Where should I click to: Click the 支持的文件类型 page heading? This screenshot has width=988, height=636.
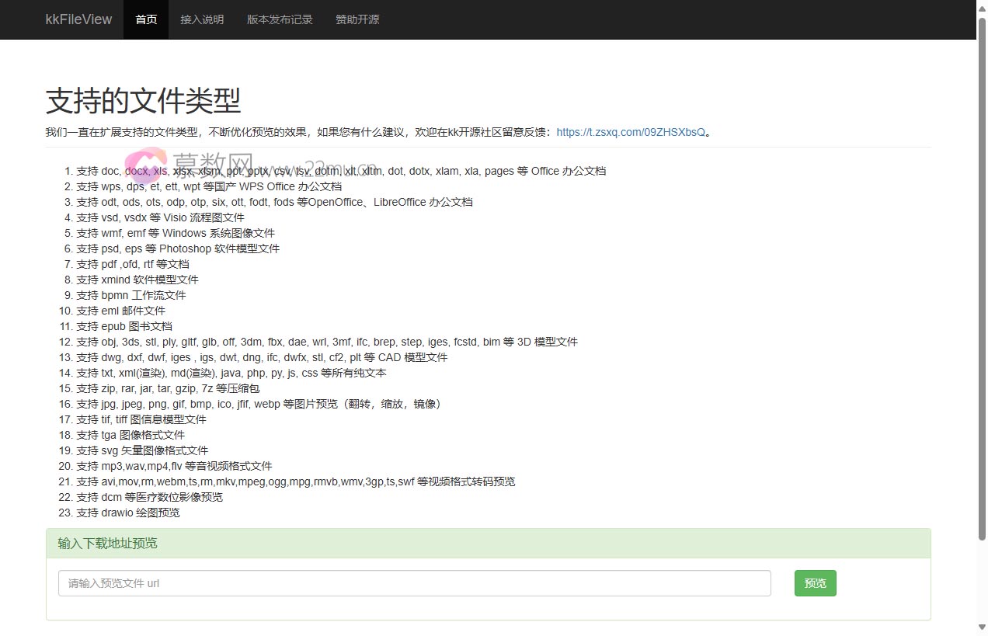click(x=144, y=101)
